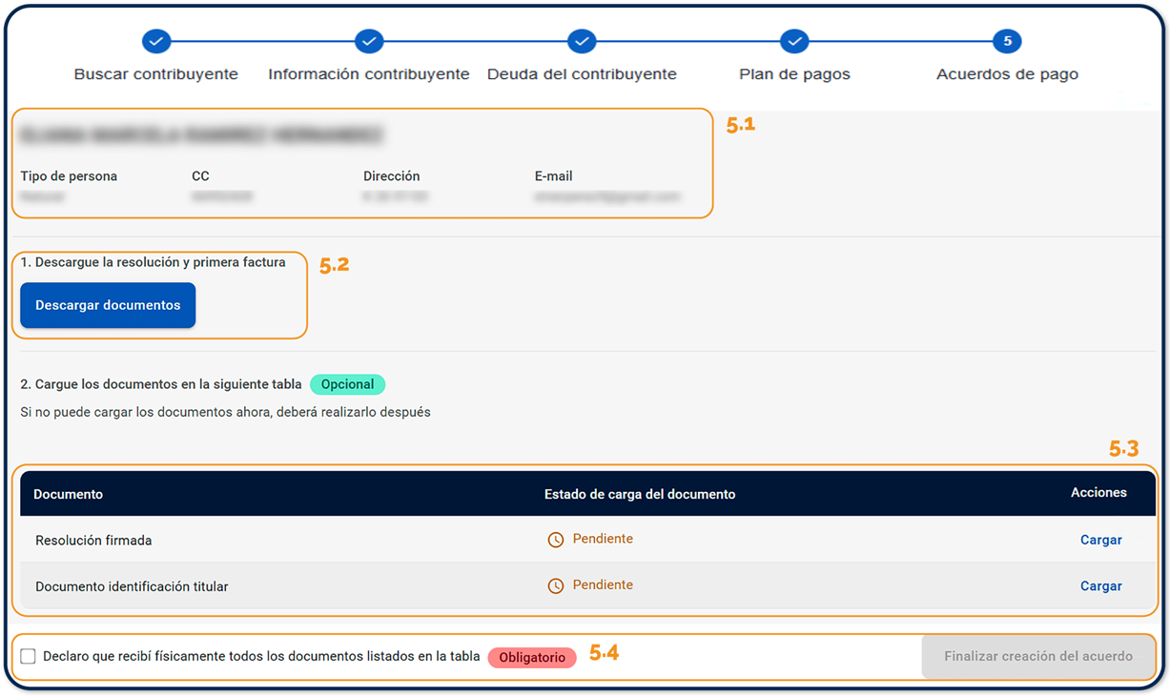Select the Deuda del contribuyente step circle
Screen dimensions: 1170x697
pos(582,41)
